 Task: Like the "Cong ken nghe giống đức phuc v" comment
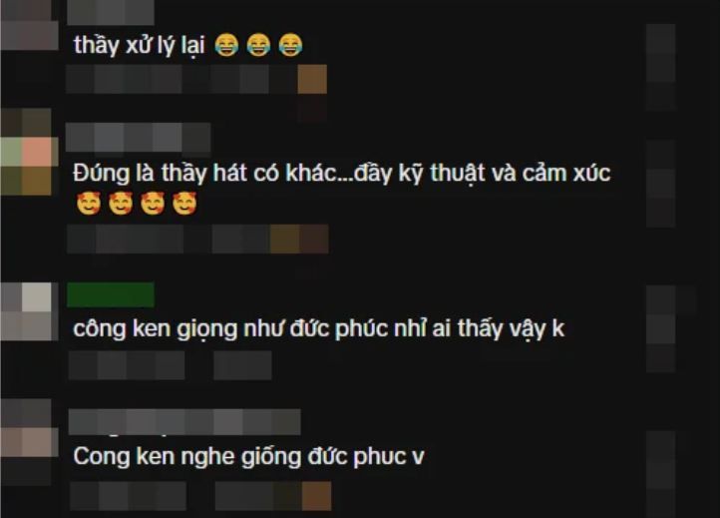pyautogui.click(x=661, y=473)
